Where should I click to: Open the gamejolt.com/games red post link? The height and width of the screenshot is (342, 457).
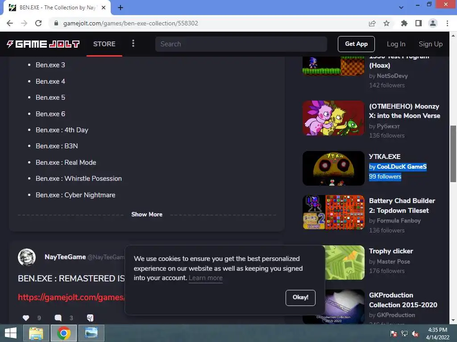click(71, 297)
